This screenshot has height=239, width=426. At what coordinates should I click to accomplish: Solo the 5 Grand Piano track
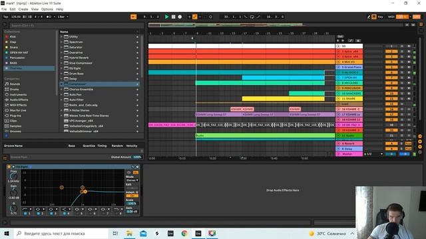pos(402,67)
